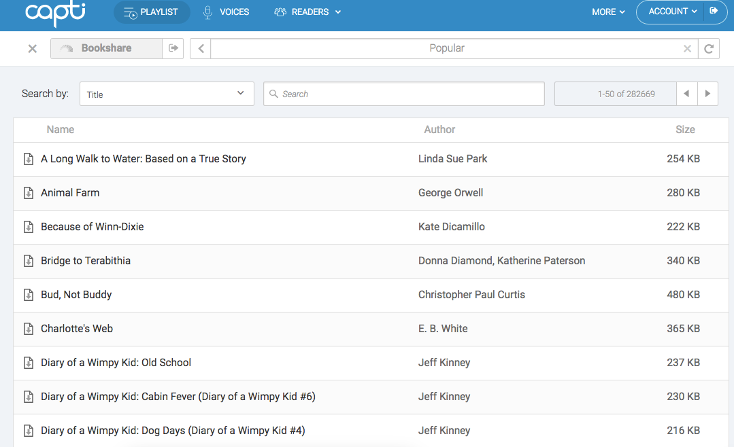This screenshot has width=734, height=447.
Task: Click the 222 KB size value
Action: [684, 227]
